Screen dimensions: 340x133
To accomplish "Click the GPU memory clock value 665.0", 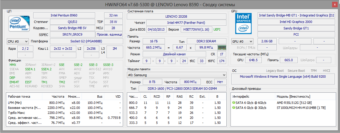I will point(288,60).
